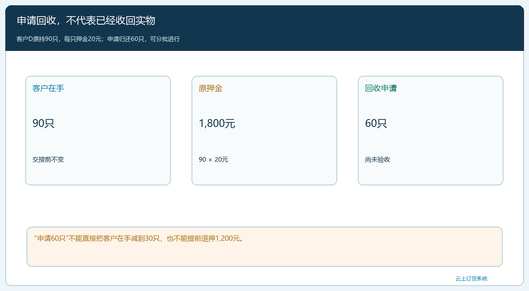
Task: Select the 回收申请 card title
Action: [381, 88]
